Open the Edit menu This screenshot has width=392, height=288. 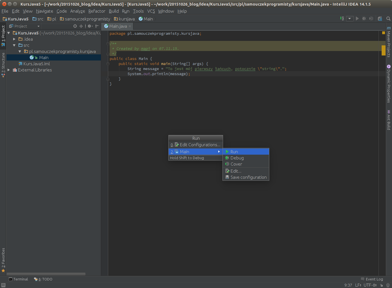point(16,11)
